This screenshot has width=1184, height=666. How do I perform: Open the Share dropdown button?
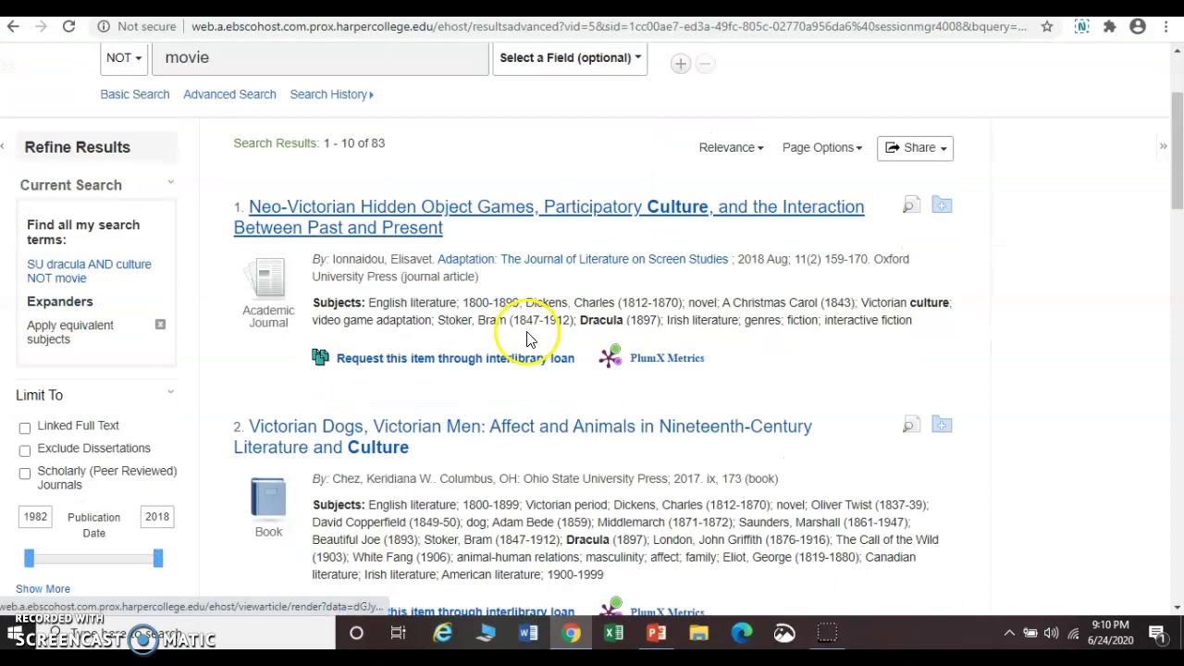coord(915,148)
